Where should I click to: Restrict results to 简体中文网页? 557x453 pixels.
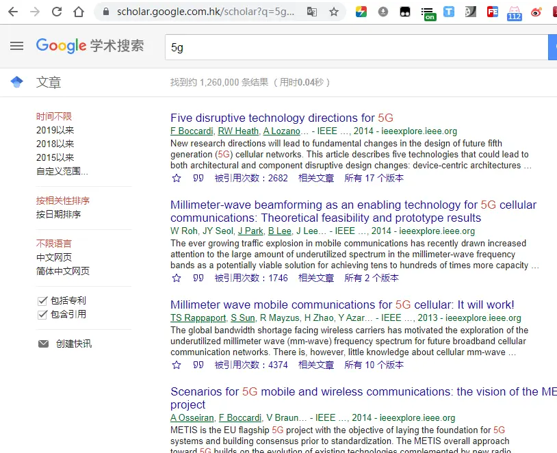(x=63, y=271)
